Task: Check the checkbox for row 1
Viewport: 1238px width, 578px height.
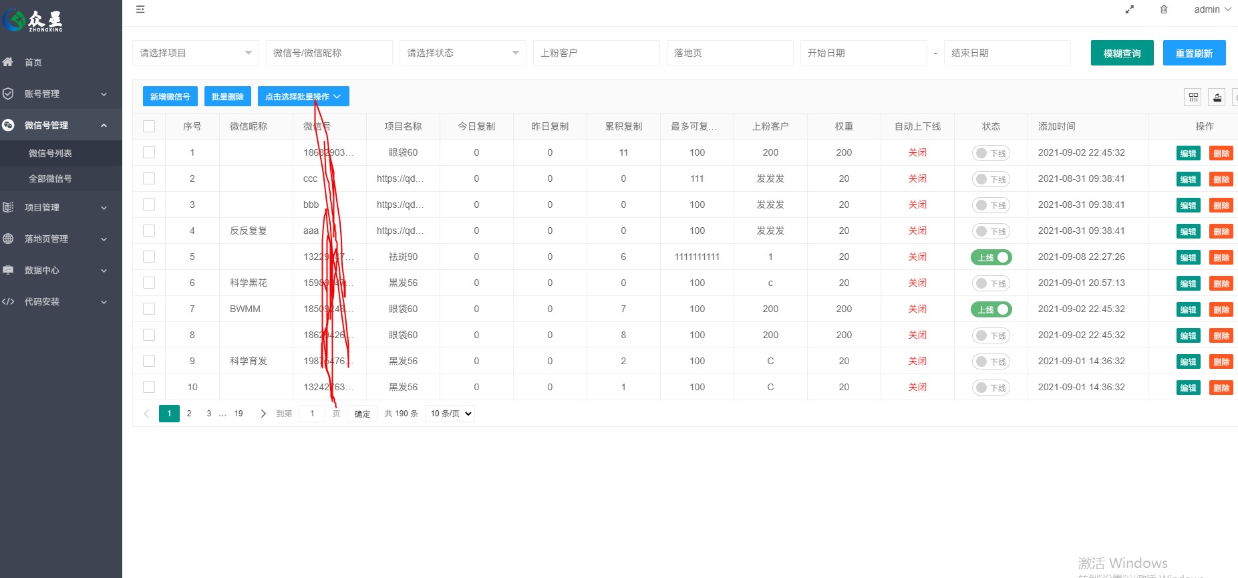Action: [149, 152]
